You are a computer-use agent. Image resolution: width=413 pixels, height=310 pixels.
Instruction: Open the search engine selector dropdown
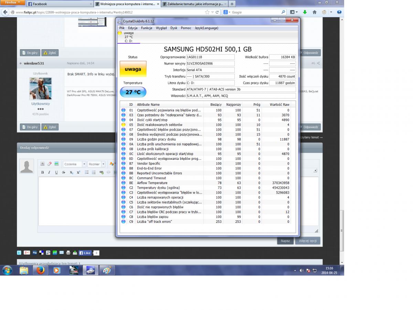coord(226,12)
